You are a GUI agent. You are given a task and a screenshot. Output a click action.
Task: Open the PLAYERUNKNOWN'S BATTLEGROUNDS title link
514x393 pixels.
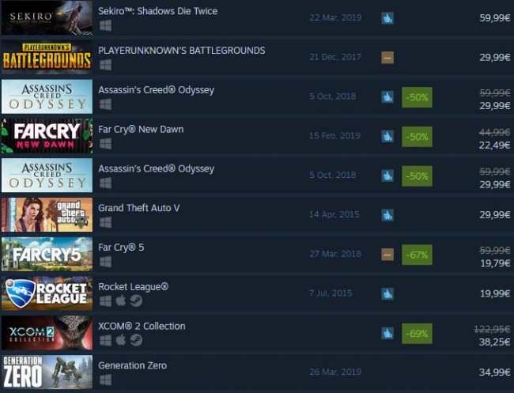coord(182,51)
